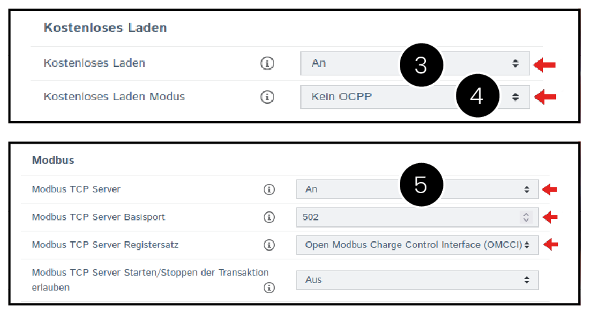Show info for Modbus TCP Server Registersatz
The height and width of the screenshot is (314, 590).
(x=268, y=245)
